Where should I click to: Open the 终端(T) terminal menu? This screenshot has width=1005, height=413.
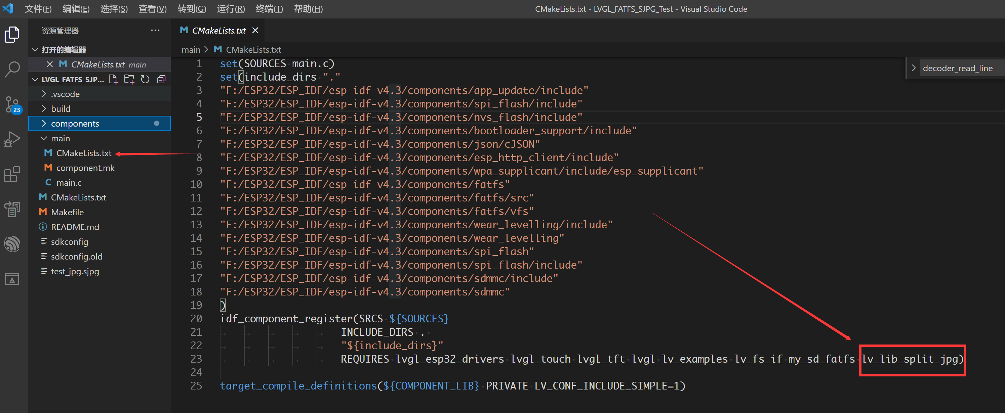(269, 9)
